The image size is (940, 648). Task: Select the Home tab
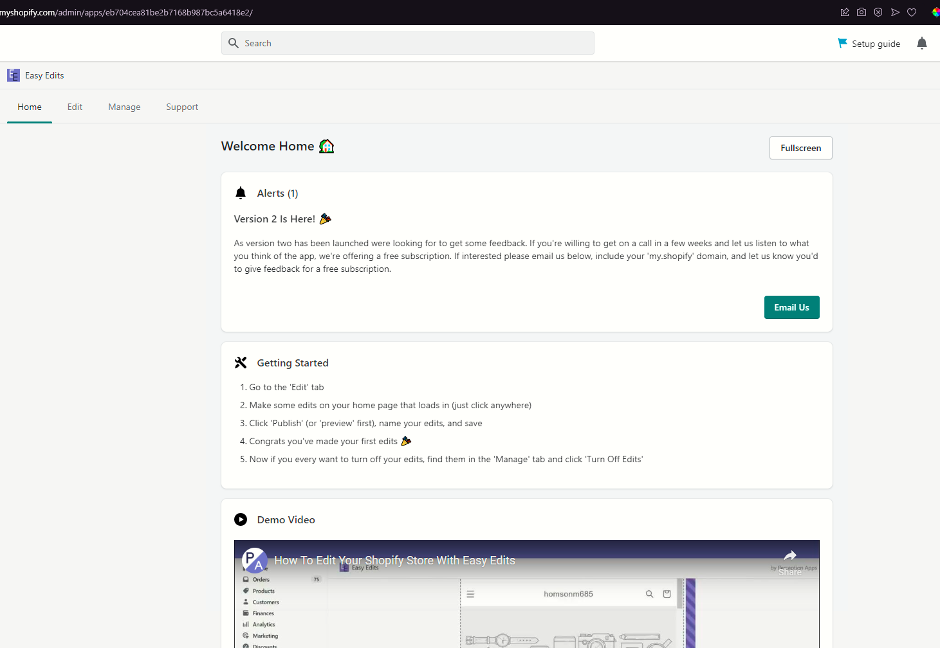[30, 107]
